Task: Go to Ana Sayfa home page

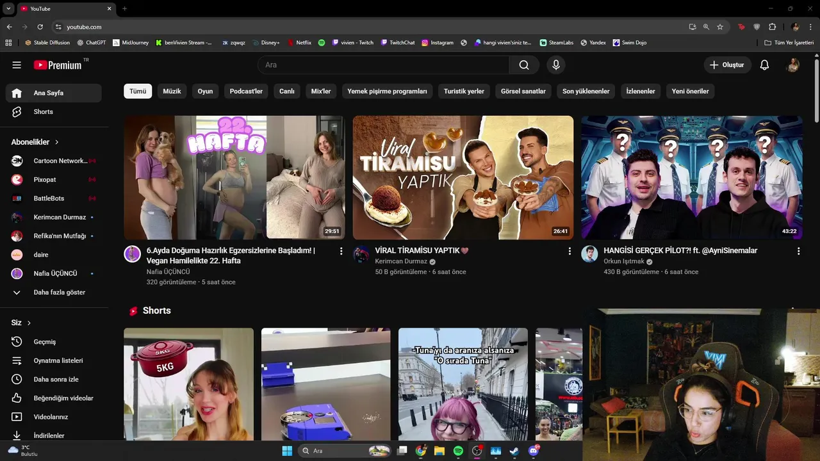Action: [54, 93]
